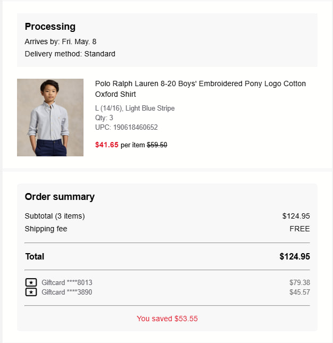Click the gift card icon for card ending 8013
Image resolution: width=333 pixels, height=343 pixels.
[x=31, y=282]
